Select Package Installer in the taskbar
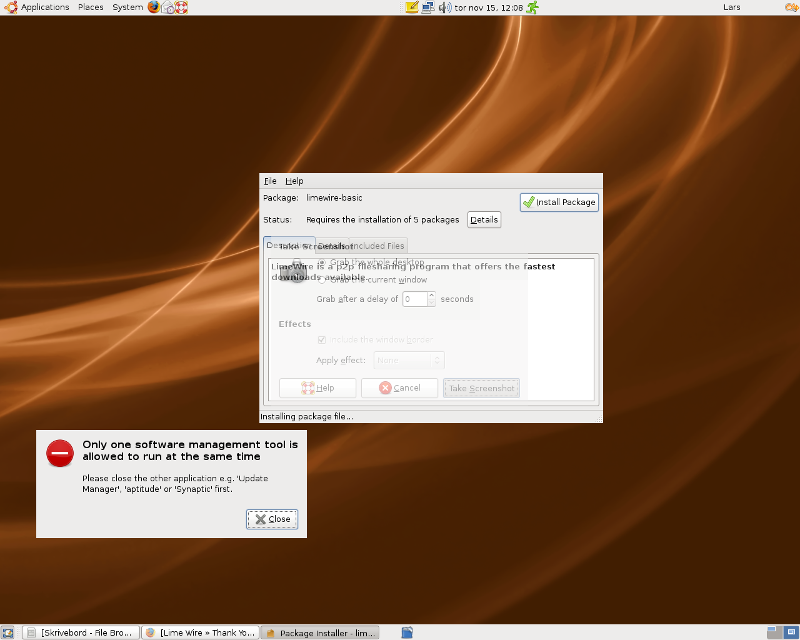This screenshot has width=800, height=640. coord(320,632)
